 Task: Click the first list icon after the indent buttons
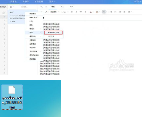pos(120,12)
